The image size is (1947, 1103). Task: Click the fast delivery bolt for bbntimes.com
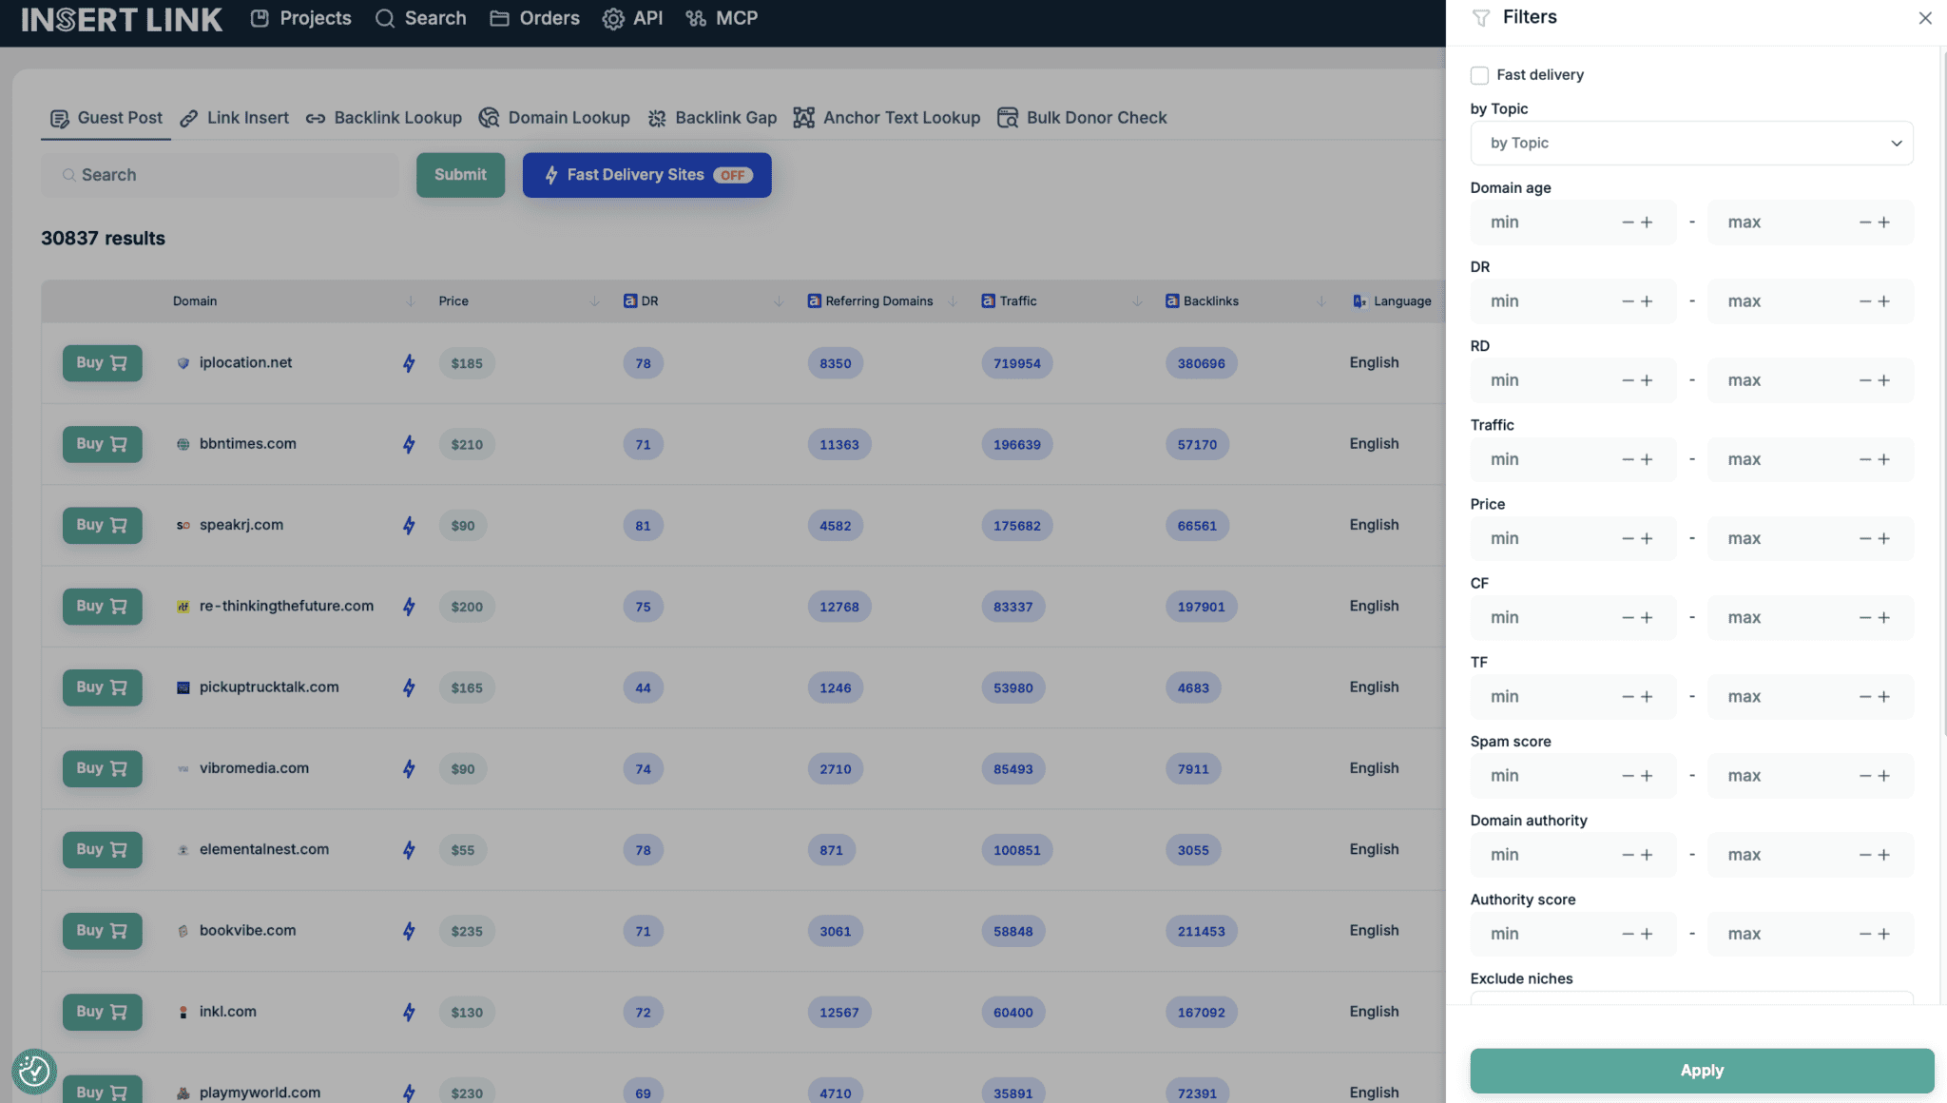[x=409, y=444]
